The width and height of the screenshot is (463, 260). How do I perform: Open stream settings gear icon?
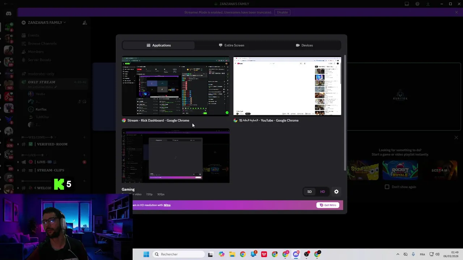(x=336, y=192)
